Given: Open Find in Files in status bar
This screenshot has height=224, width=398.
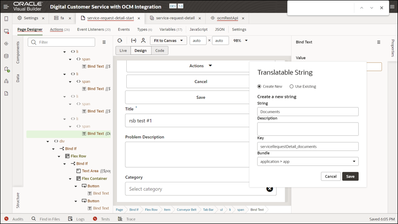Looking at the screenshot, I should click(46, 219).
